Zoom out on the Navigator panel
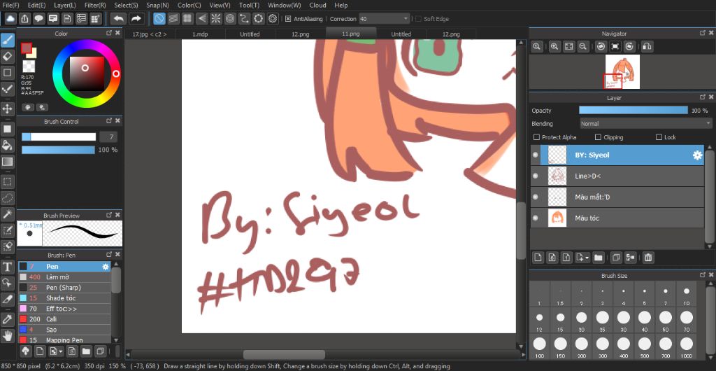This screenshot has width=716, height=371. tap(582, 47)
